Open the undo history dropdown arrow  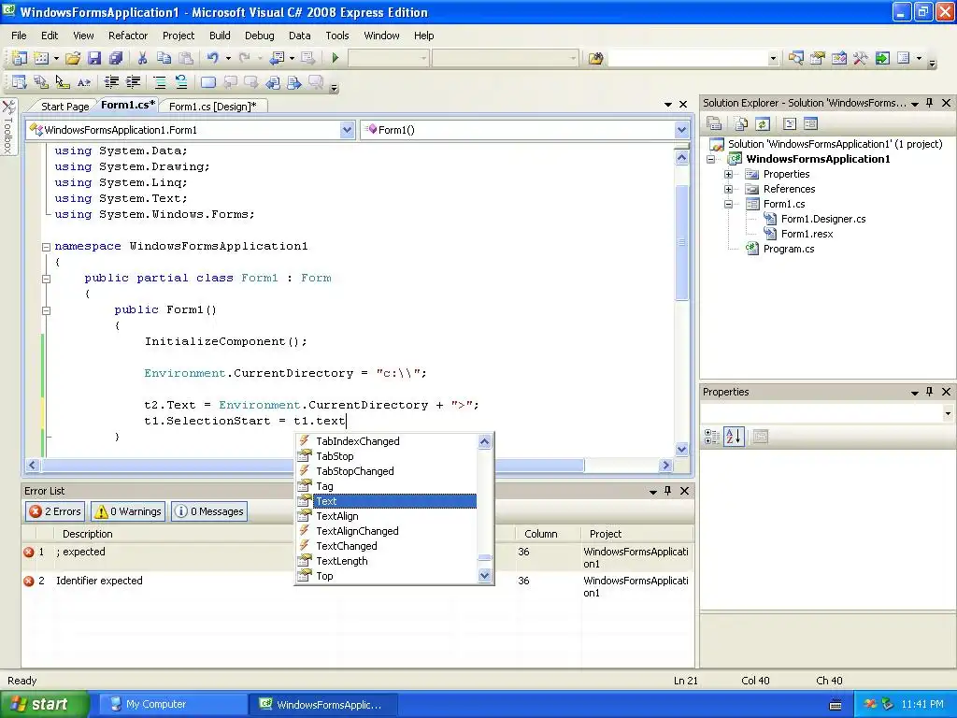coord(228,58)
